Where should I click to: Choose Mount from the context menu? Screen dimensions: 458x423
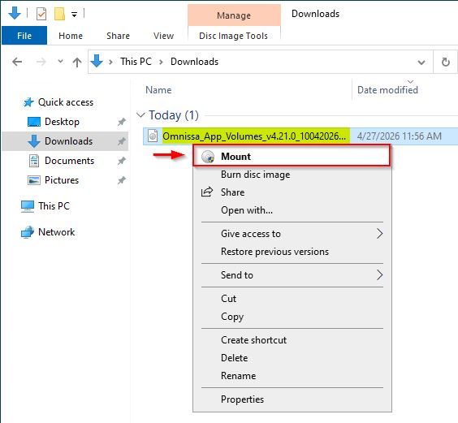[292, 156]
